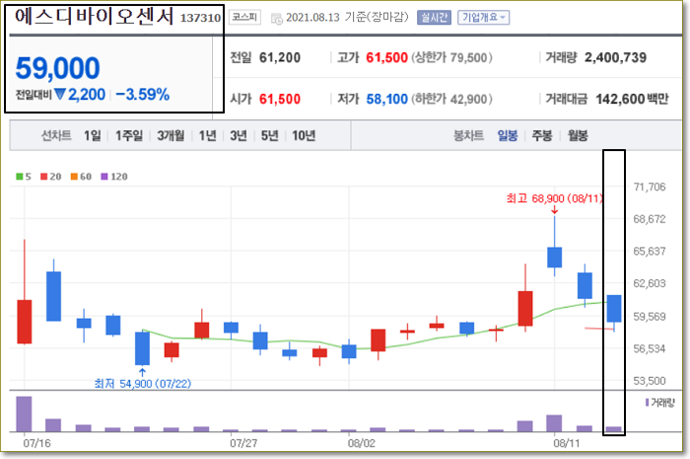Click the 71,706 price axis label
This screenshot has width=690, height=459.
(x=650, y=187)
